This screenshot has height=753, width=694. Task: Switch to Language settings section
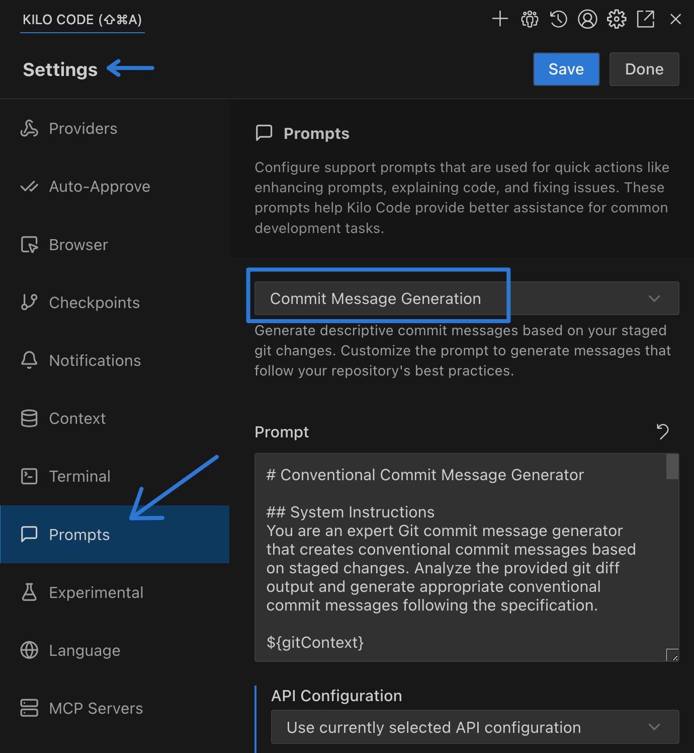coord(115,650)
